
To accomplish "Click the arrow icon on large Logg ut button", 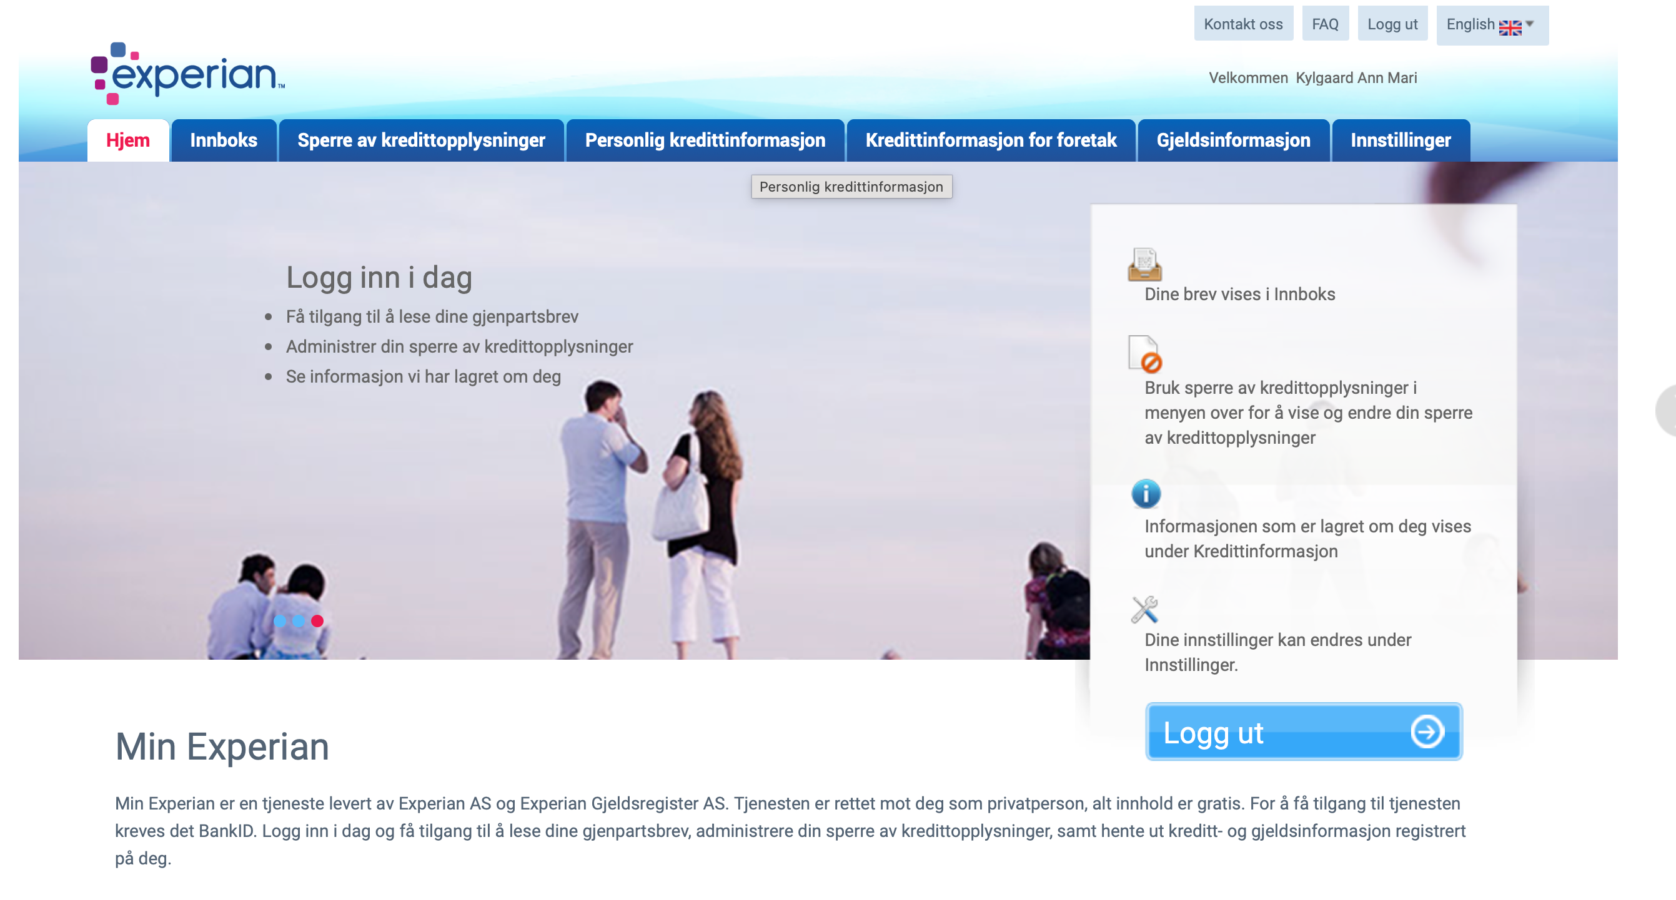I will coord(1427,731).
